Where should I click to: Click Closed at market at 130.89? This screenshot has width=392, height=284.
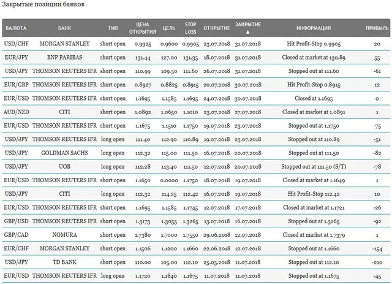(314, 57)
